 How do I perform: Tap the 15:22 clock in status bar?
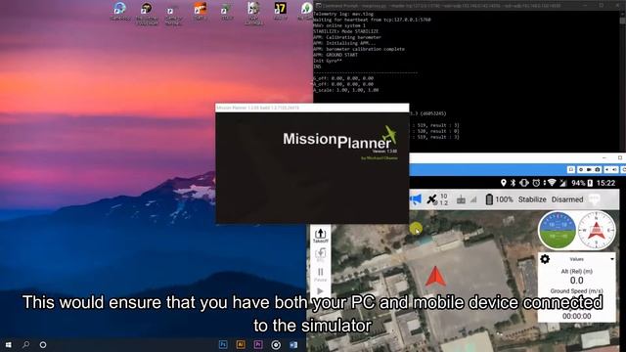point(606,183)
